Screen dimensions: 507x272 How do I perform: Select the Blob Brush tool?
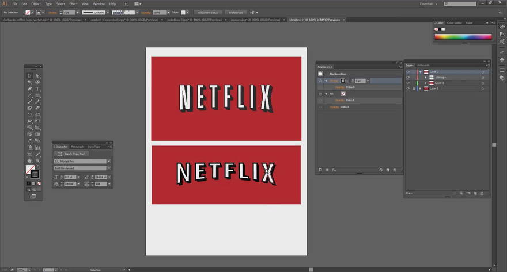pyautogui.click(x=29, y=108)
